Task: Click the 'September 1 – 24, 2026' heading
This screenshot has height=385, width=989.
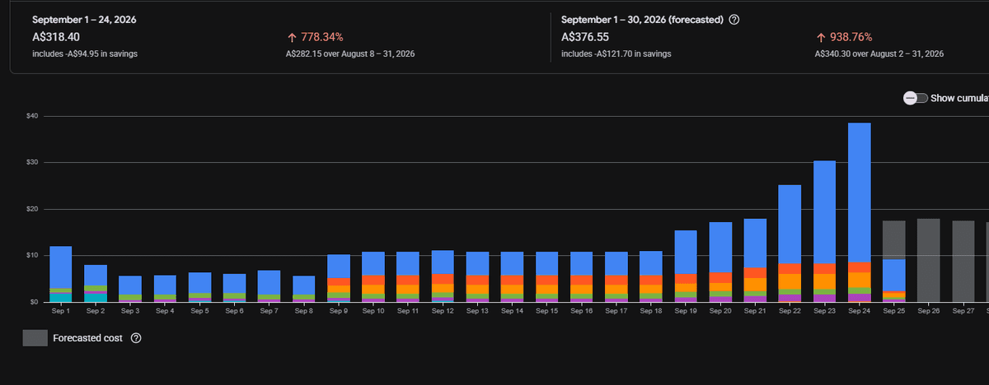Action: click(x=84, y=19)
